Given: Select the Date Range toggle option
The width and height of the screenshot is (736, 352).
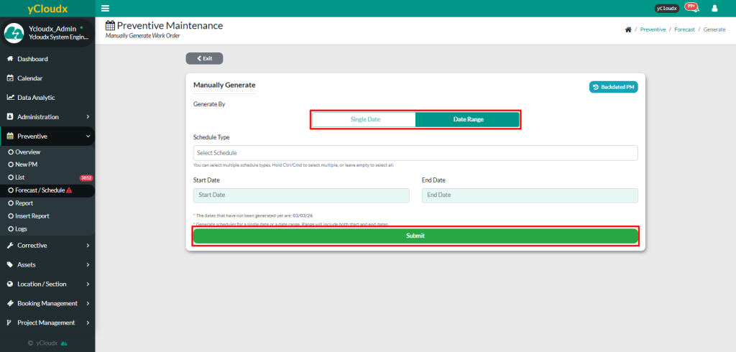Looking at the screenshot, I should (x=468, y=119).
